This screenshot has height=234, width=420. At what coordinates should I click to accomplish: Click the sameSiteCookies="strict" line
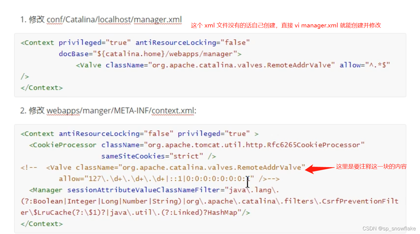tap(159, 156)
